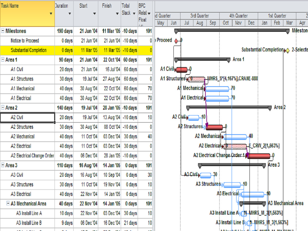
Task: Click the A1 Civil red Gantt bar
Action: pos(182,70)
